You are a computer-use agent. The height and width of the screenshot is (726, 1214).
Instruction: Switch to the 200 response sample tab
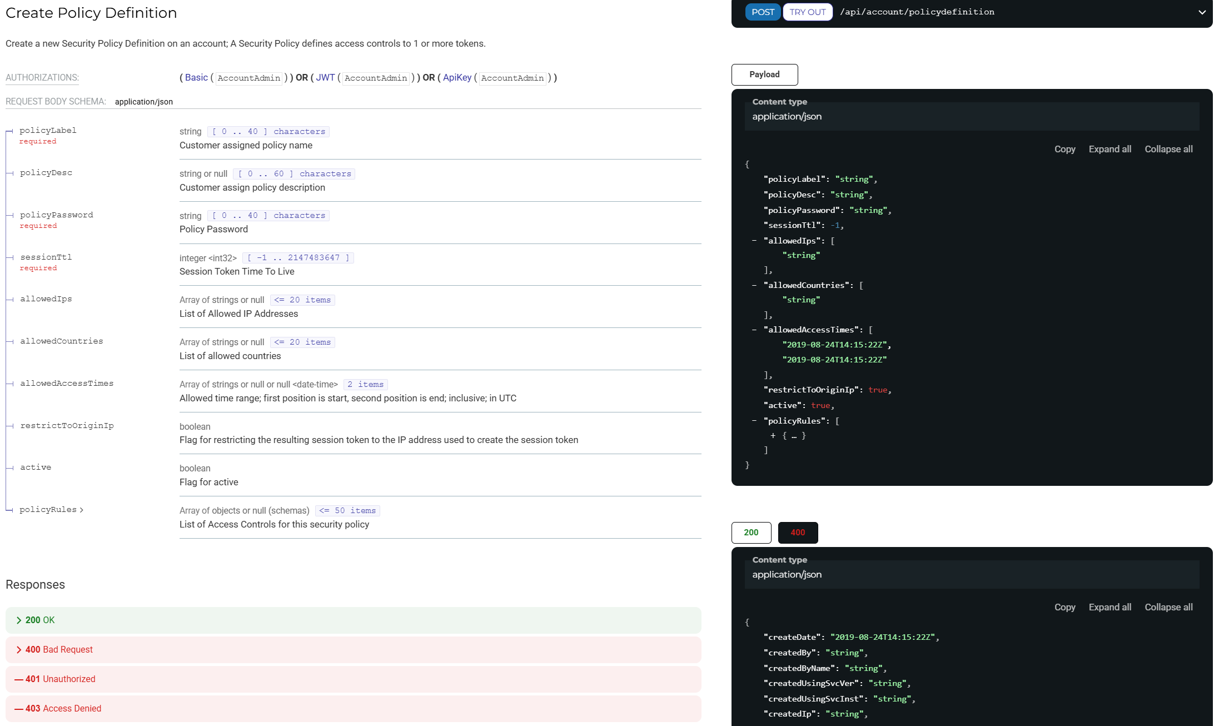pos(751,533)
